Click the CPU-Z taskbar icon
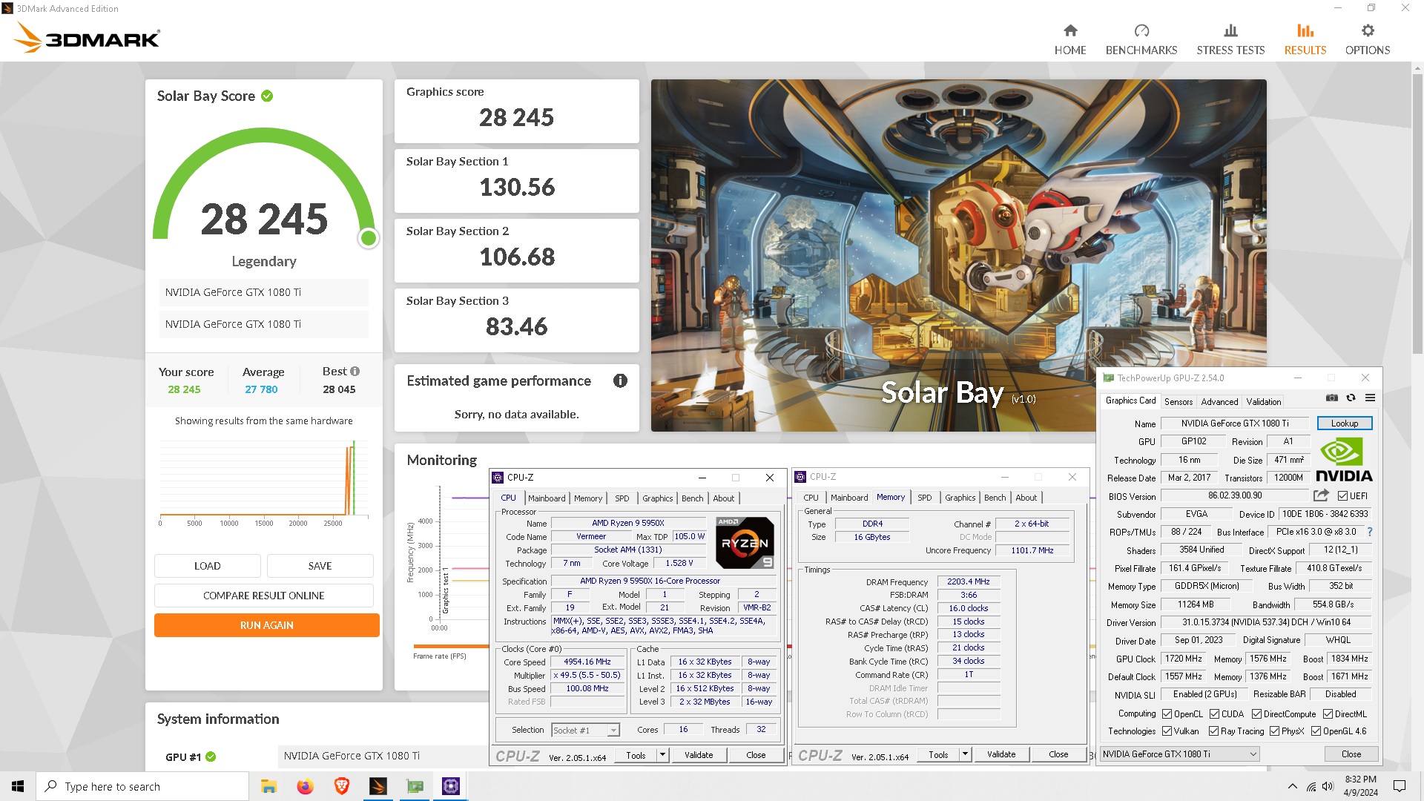The height and width of the screenshot is (801, 1424). (451, 786)
